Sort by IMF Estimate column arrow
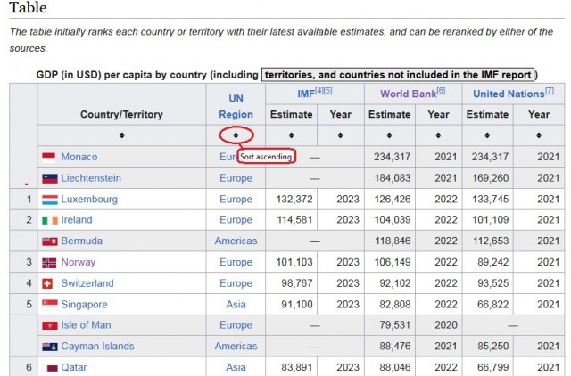Image resolution: width=571 pixels, height=376 pixels. 291,135
